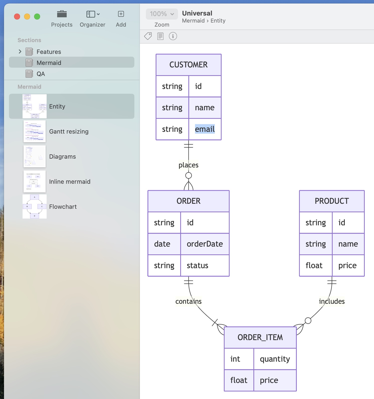The width and height of the screenshot is (374, 399).
Task: Click the QA section notebook icon
Action: click(29, 74)
